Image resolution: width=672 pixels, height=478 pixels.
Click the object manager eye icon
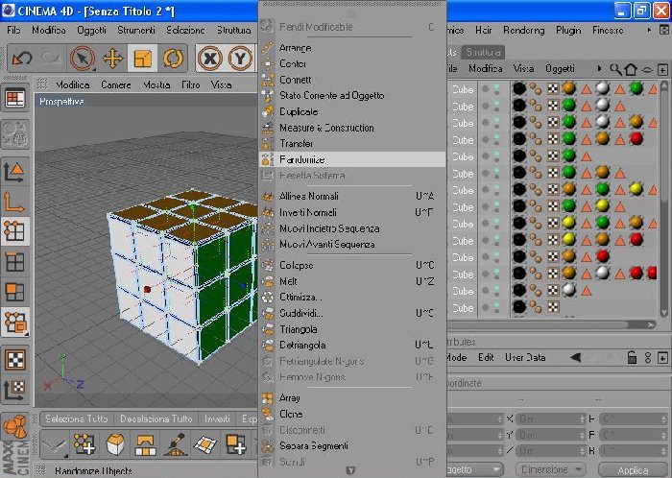tap(647, 69)
